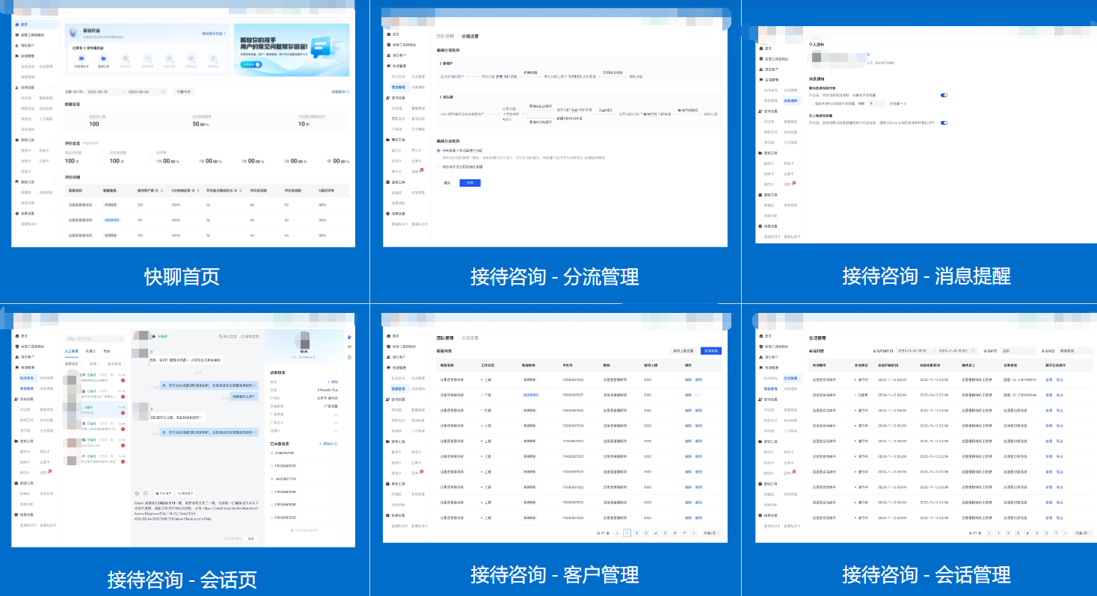Select the 特殊客服上班后再进行分配 radio option
1097x596 pixels.
pyautogui.click(x=438, y=150)
